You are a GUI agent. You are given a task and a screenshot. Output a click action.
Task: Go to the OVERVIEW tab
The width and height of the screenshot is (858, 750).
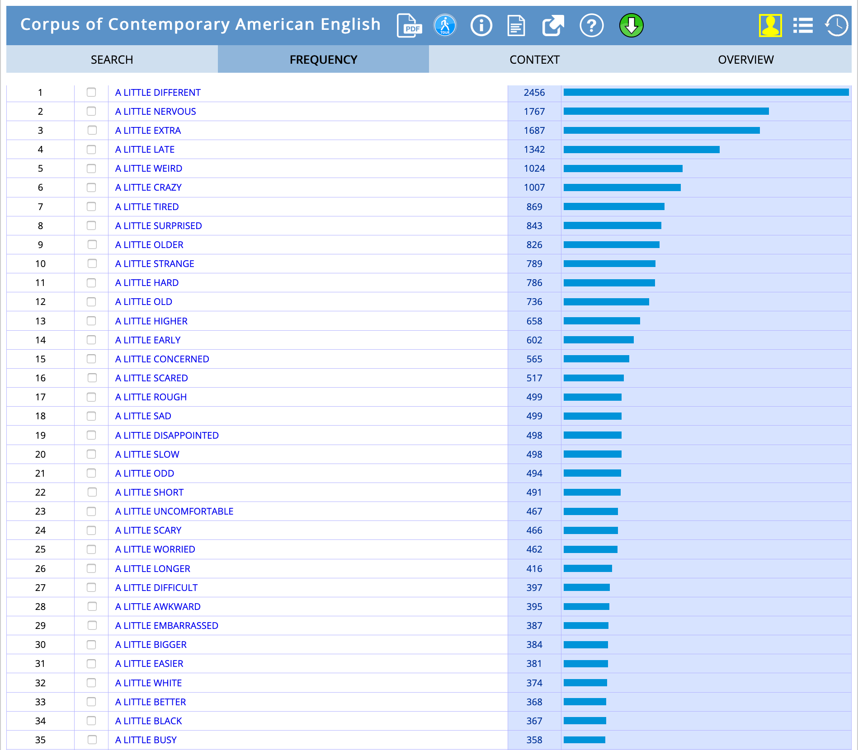pyautogui.click(x=746, y=60)
